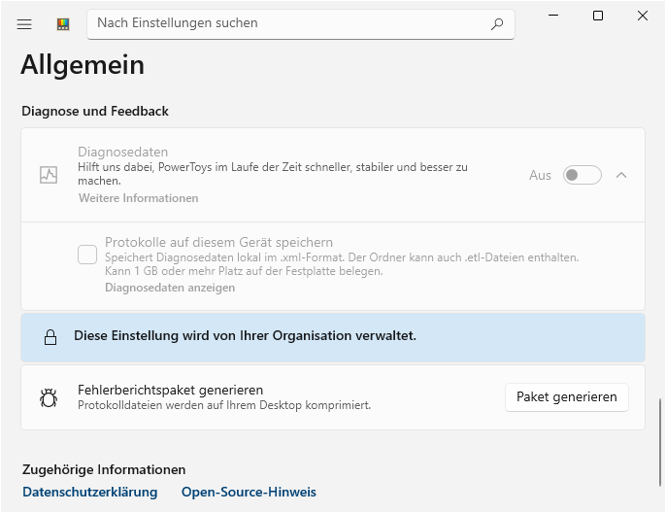The image size is (666, 513).
Task: Focus the Nach Einstellungen suchen field
Action: click(x=301, y=24)
